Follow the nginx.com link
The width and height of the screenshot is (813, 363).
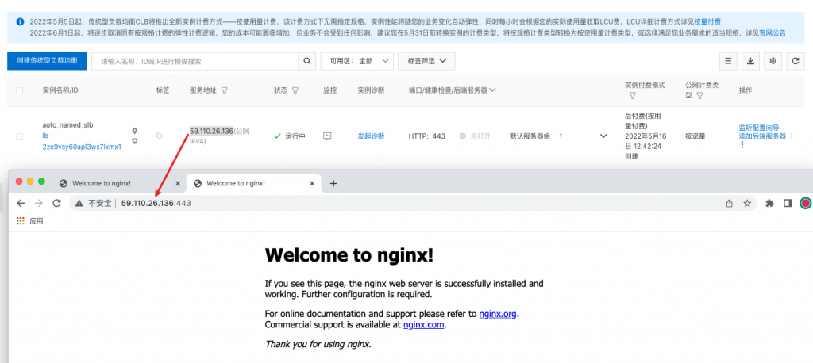pyautogui.click(x=424, y=325)
